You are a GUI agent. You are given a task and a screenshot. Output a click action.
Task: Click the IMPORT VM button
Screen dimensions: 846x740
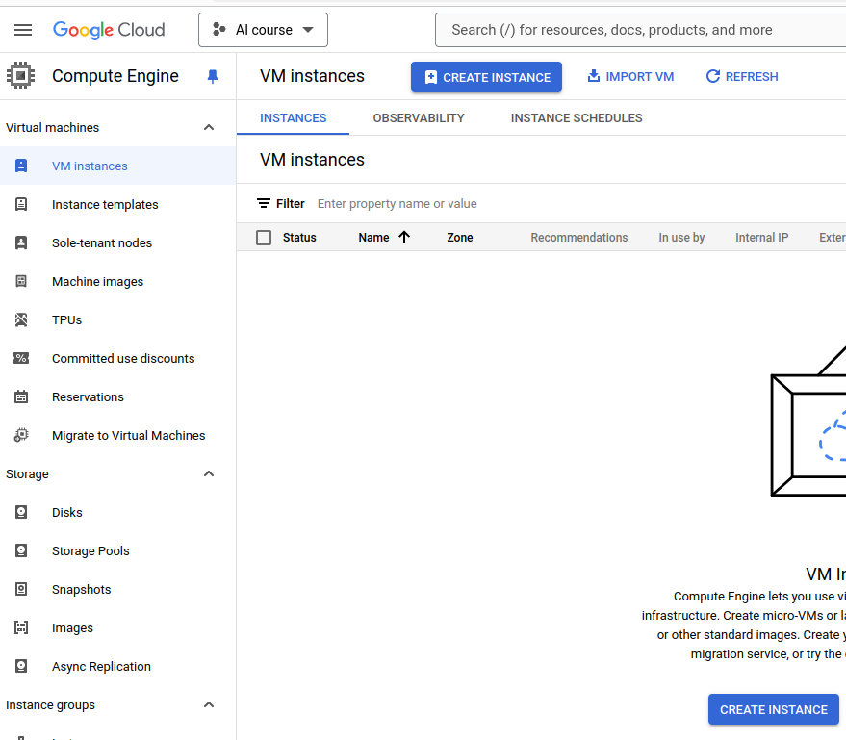click(630, 77)
